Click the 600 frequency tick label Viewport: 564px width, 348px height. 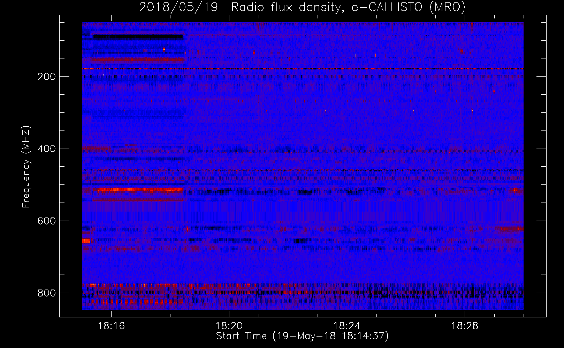(47, 221)
